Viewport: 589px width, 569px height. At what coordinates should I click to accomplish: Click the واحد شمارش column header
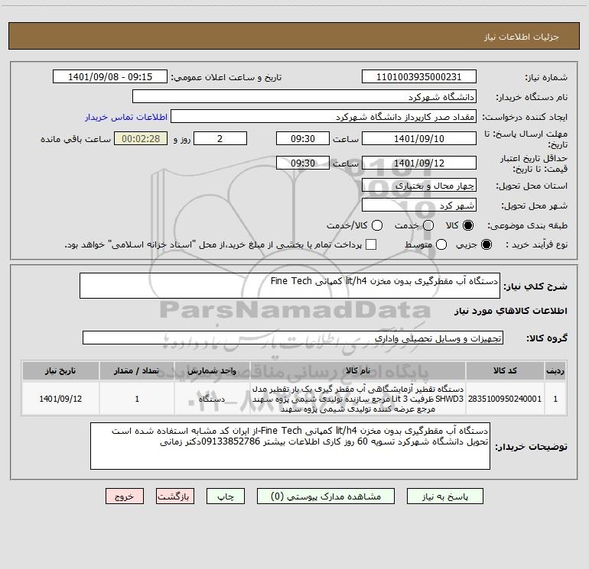[212, 370]
